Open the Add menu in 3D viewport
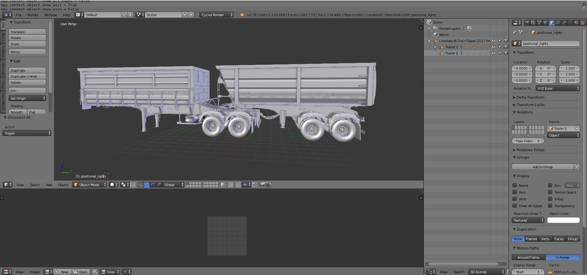The width and height of the screenshot is (587, 275). tap(49, 185)
